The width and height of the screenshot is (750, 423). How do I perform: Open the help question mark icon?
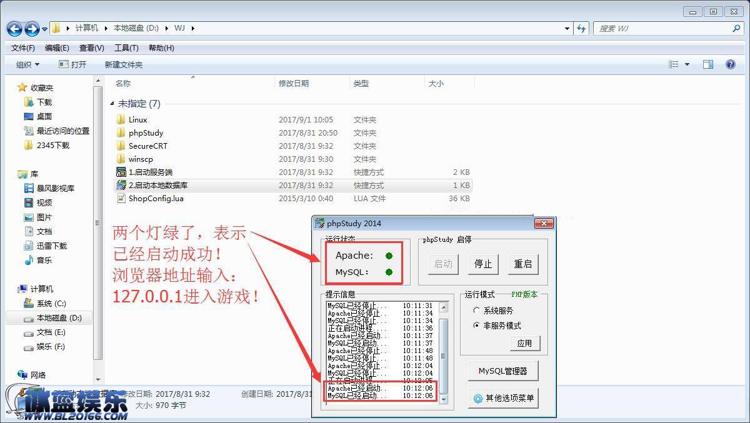[730, 64]
